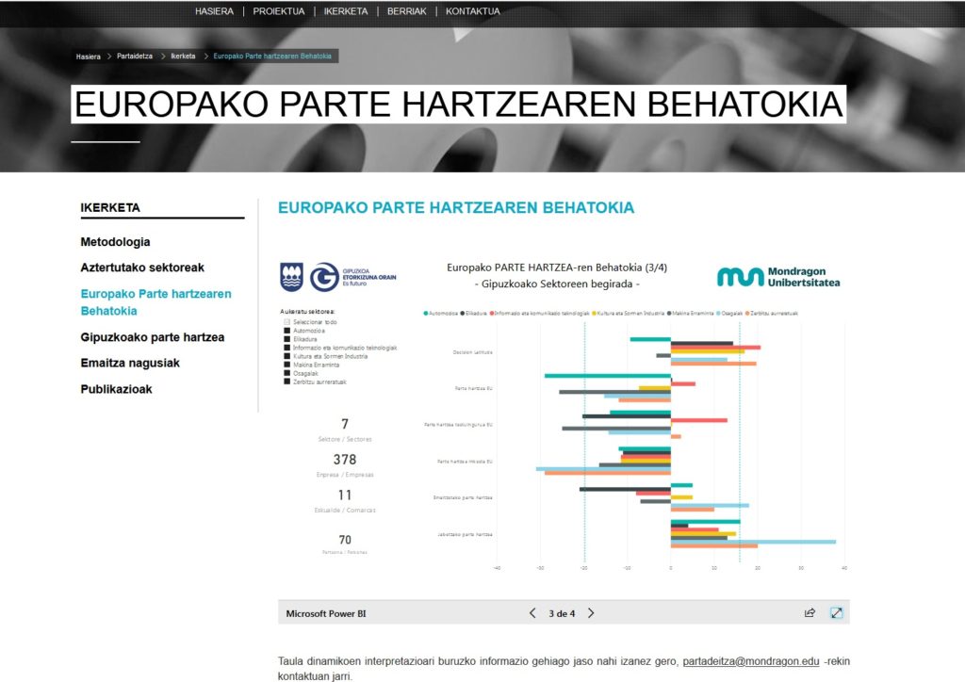Open the PROIEKTUA top menu item
Image resolution: width=965 pixels, height=682 pixels.
278,11
